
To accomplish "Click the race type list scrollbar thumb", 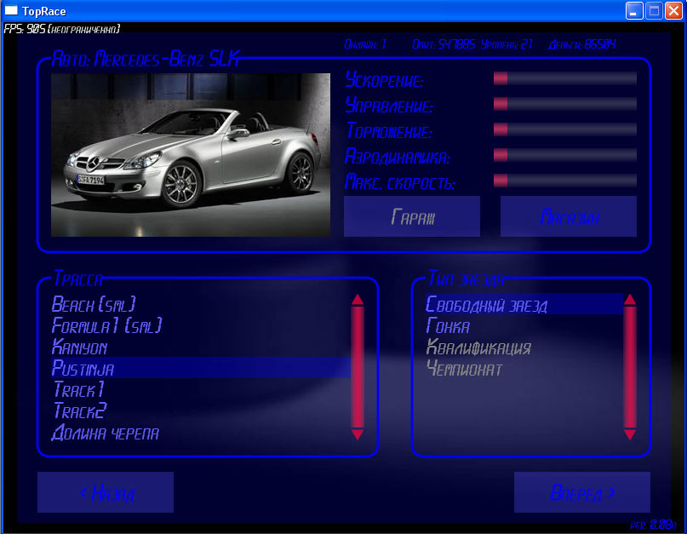I will pyautogui.click(x=630, y=367).
